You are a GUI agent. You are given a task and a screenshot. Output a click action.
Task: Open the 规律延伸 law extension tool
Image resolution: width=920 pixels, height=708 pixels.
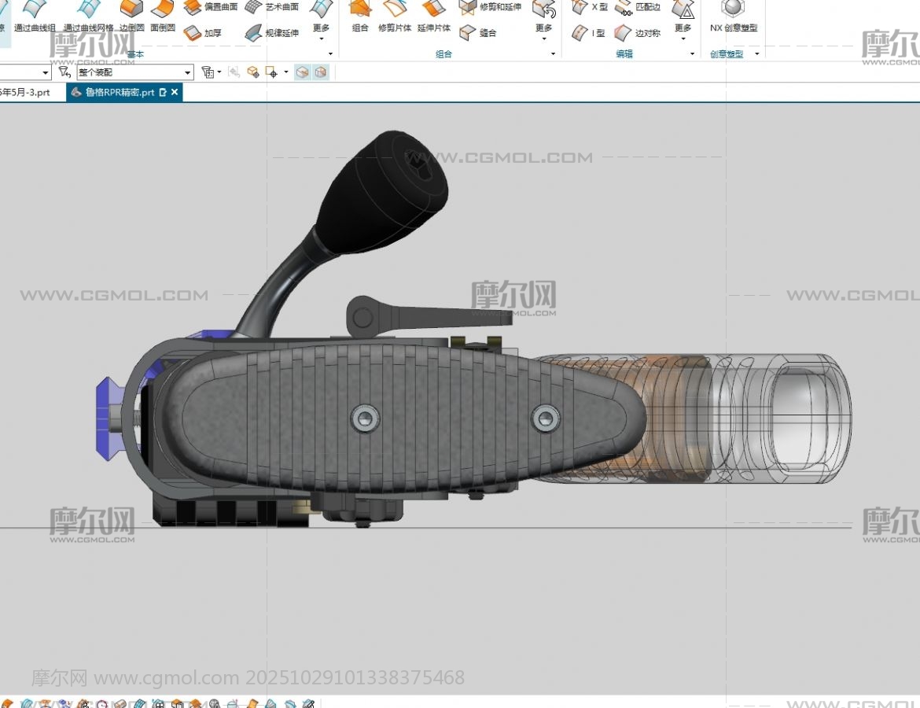coord(272,33)
